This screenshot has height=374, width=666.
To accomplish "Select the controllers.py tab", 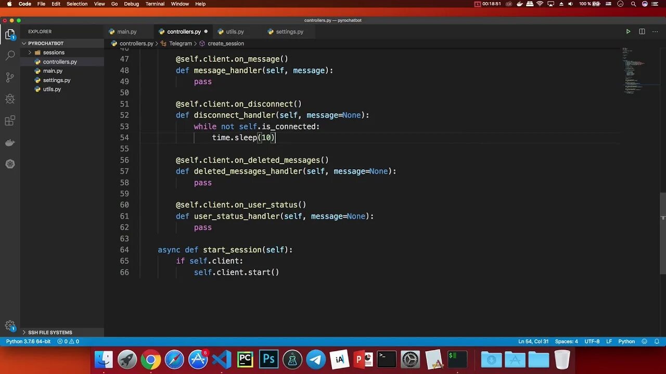I will 184,32.
